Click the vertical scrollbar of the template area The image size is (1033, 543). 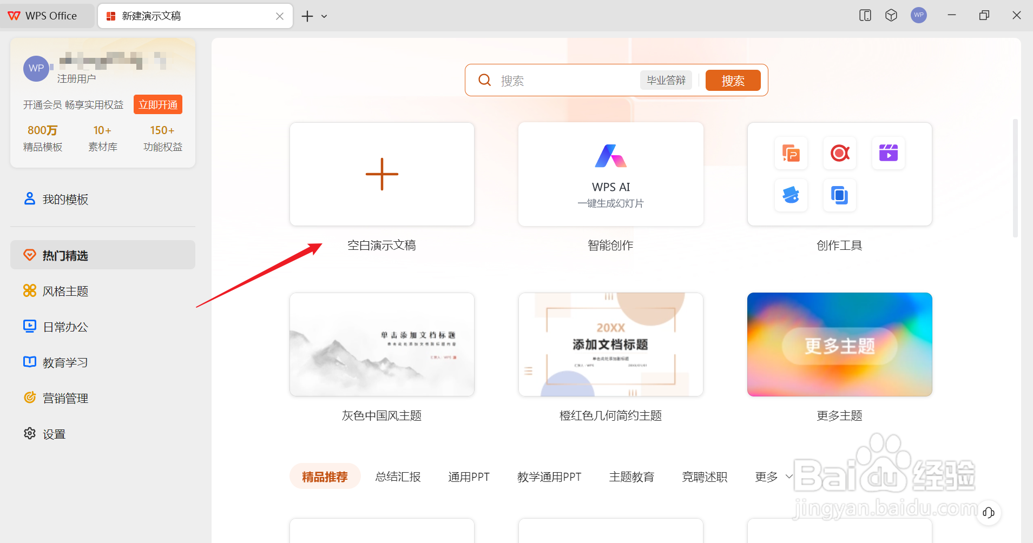(1015, 178)
